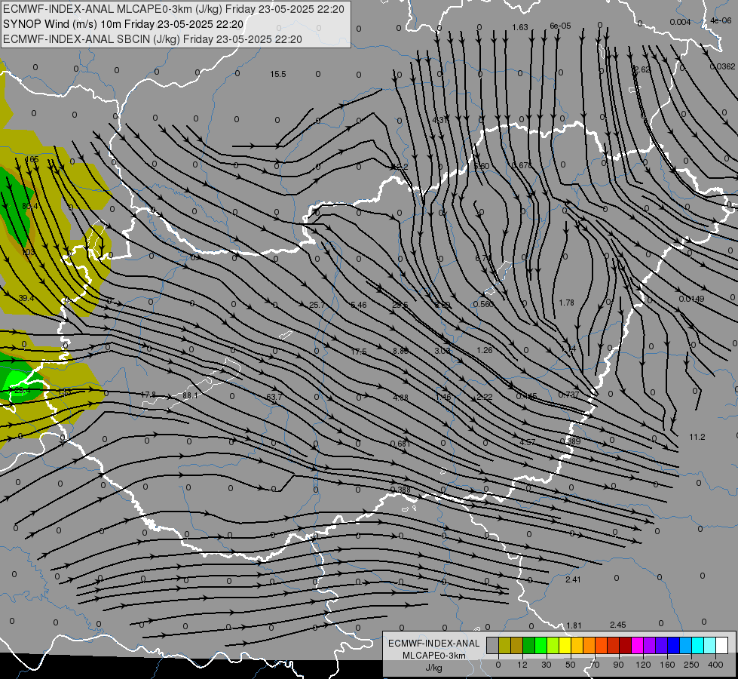Click the map value 1.78
This screenshot has width=738, height=679.
pos(566,303)
